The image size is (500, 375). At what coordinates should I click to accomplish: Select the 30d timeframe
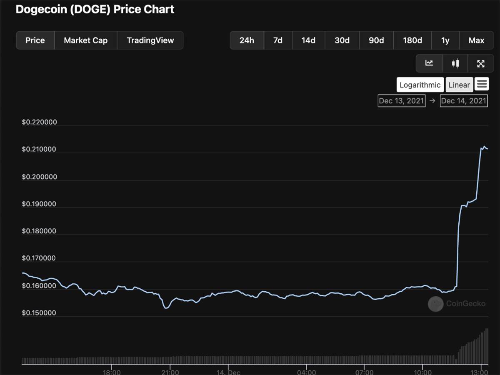(342, 40)
